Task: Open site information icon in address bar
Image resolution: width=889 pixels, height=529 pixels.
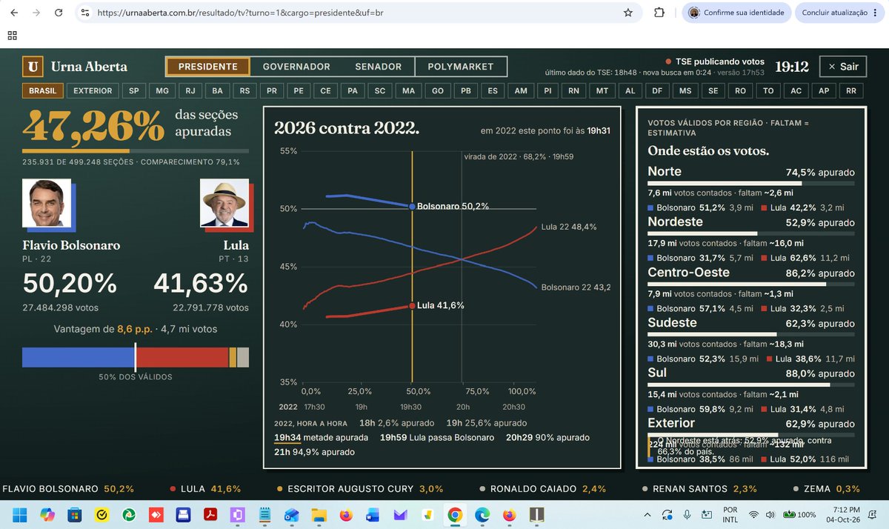Action: (85, 13)
